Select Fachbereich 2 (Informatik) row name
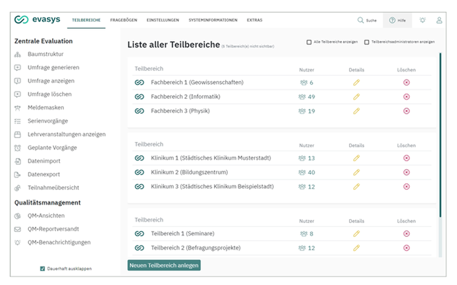Viewport: 457px width, 285px height. click(x=186, y=97)
